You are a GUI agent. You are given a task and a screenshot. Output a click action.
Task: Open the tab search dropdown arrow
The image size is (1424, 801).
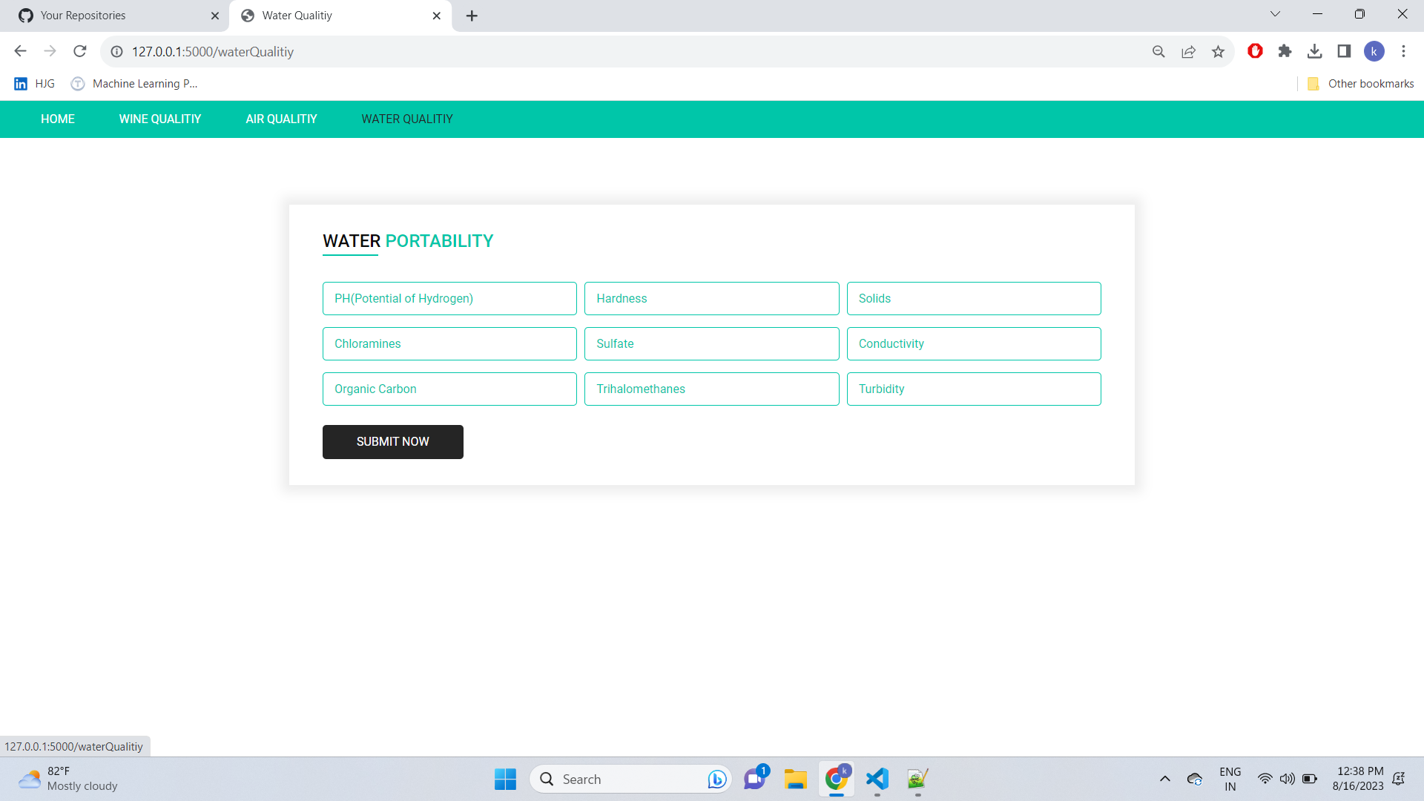tap(1275, 13)
